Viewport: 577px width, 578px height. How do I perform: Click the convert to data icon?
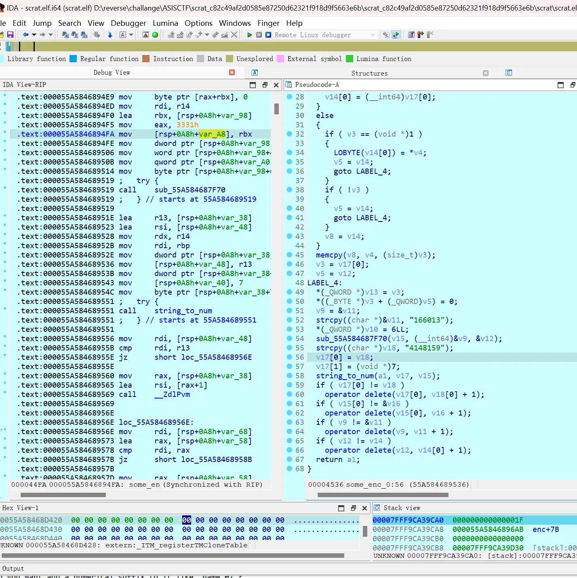(x=180, y=35)
